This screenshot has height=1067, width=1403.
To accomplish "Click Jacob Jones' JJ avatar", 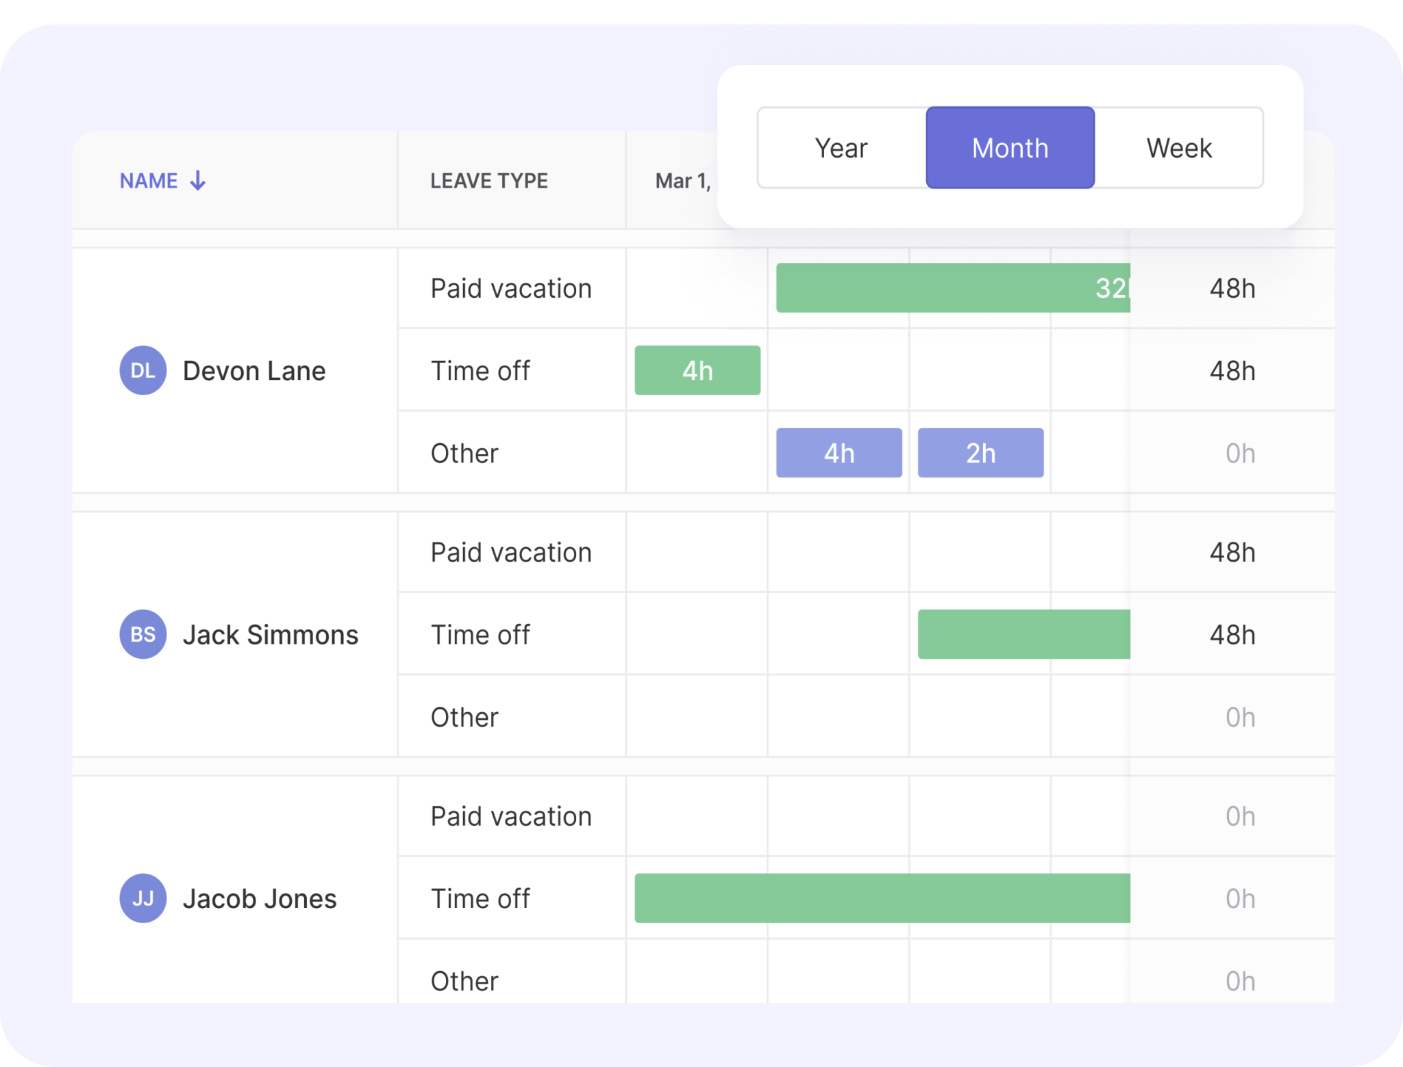I will [142, 898].
